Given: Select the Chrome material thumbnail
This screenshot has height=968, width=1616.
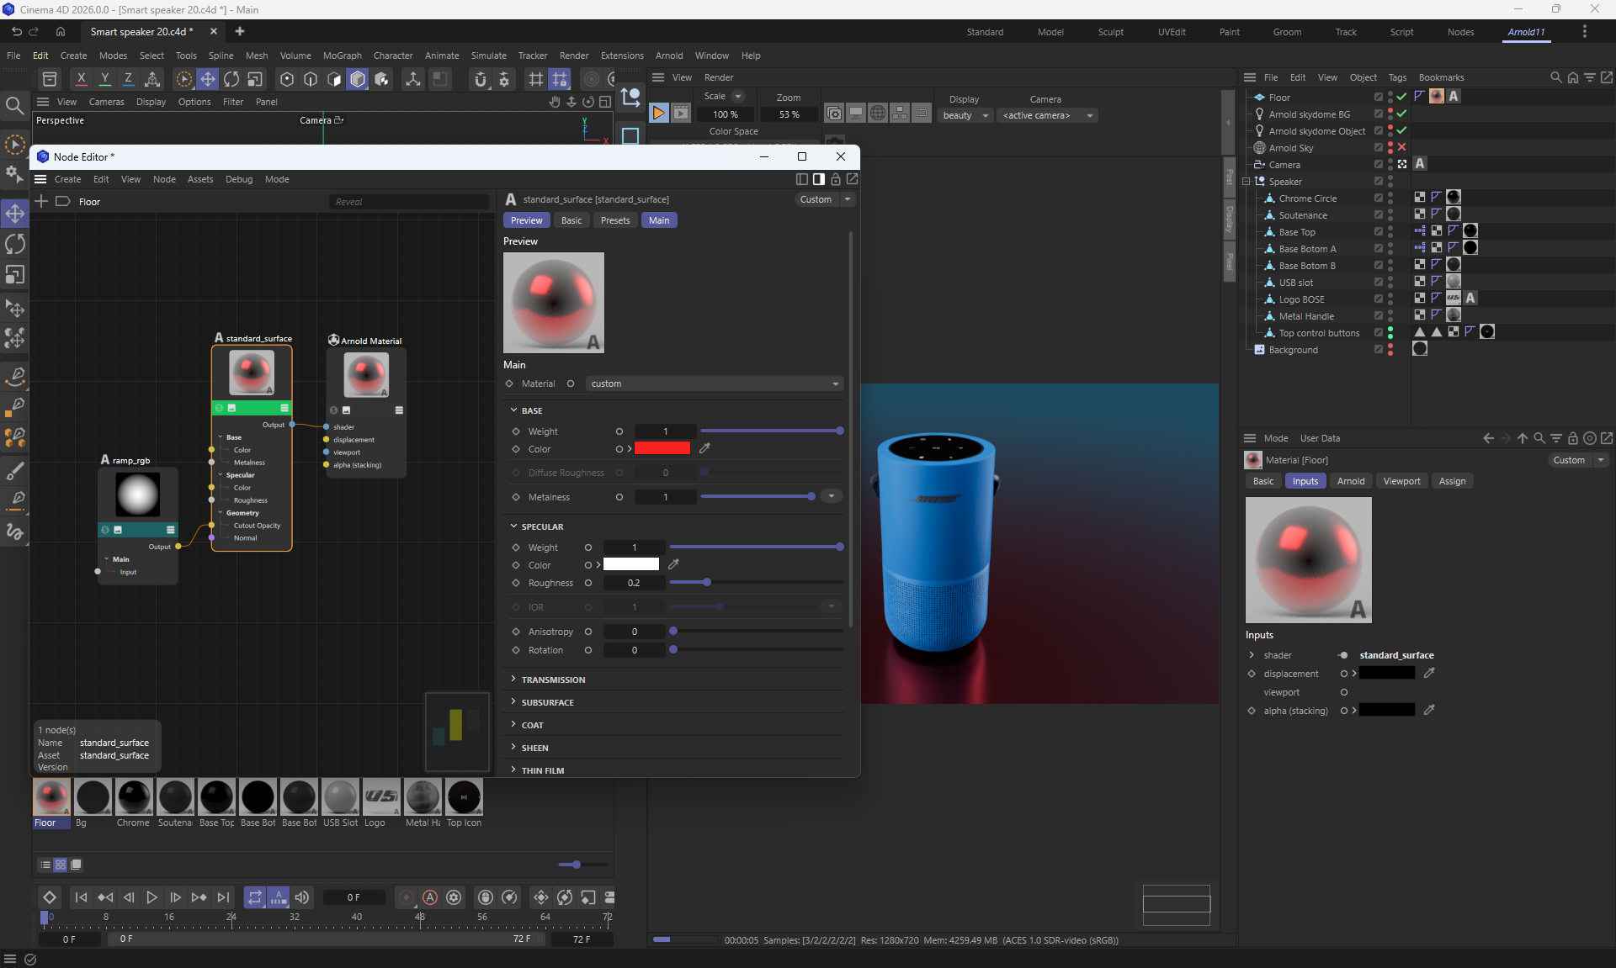Looking at the screenshot, I should click(133, 797).
